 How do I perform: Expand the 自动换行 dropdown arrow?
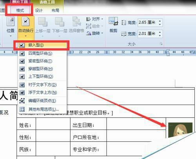coord(26,36)
